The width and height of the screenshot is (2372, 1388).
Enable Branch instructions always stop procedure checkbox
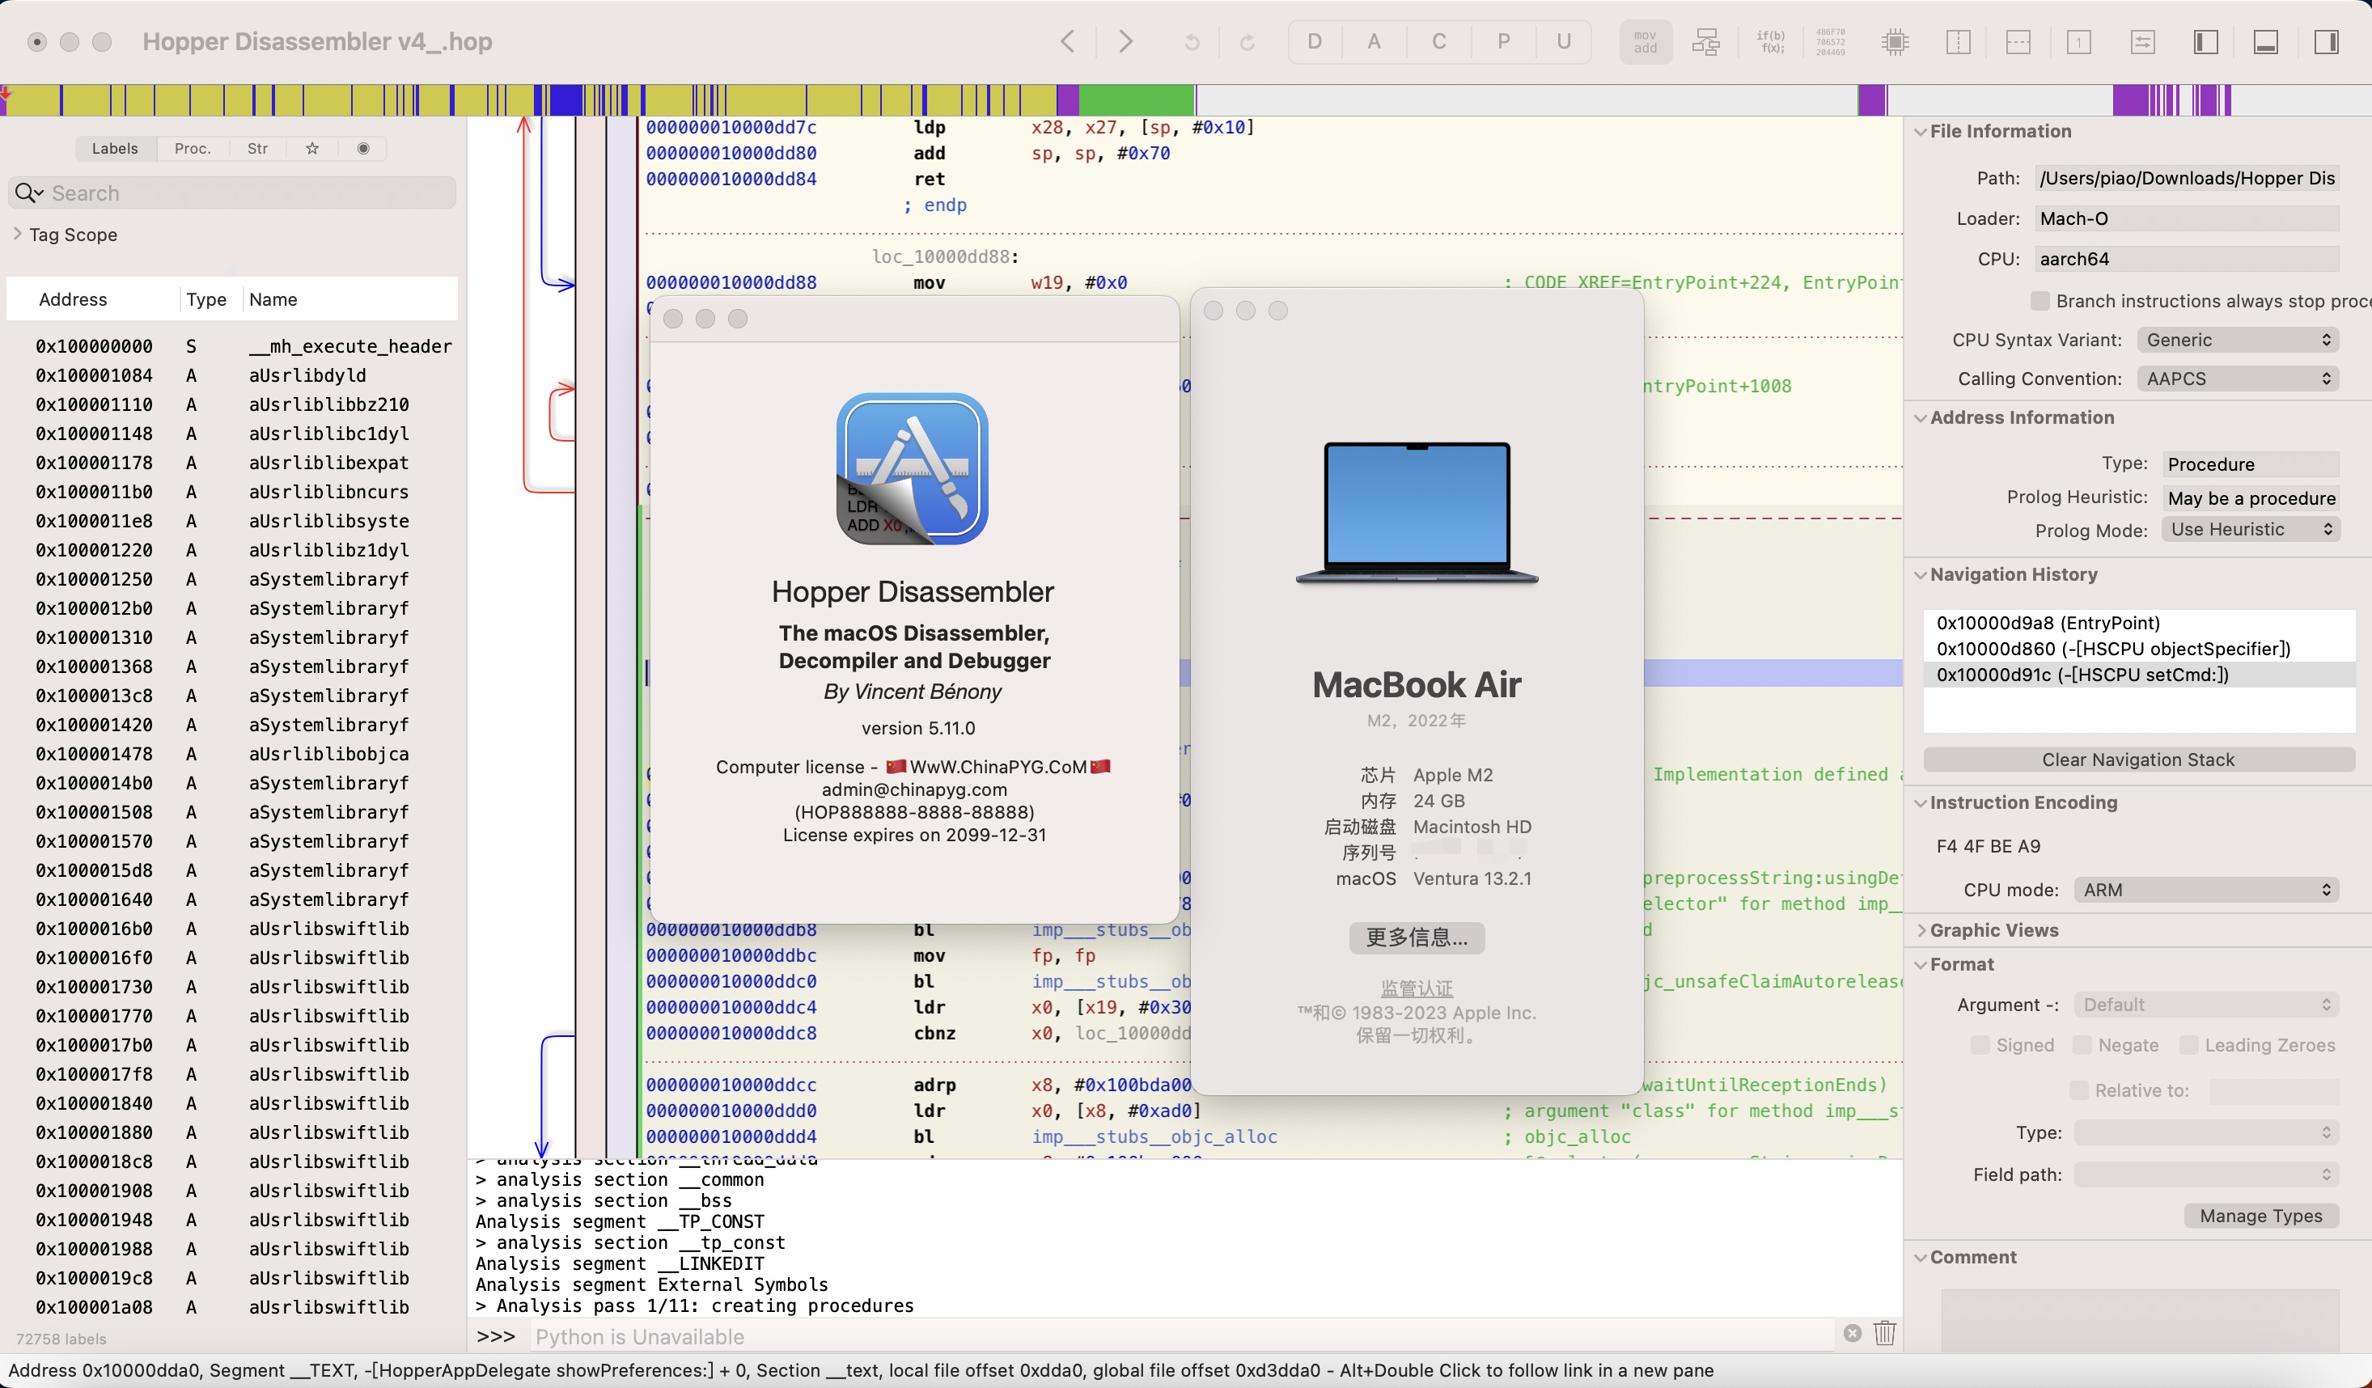[x=2039, y=300]
